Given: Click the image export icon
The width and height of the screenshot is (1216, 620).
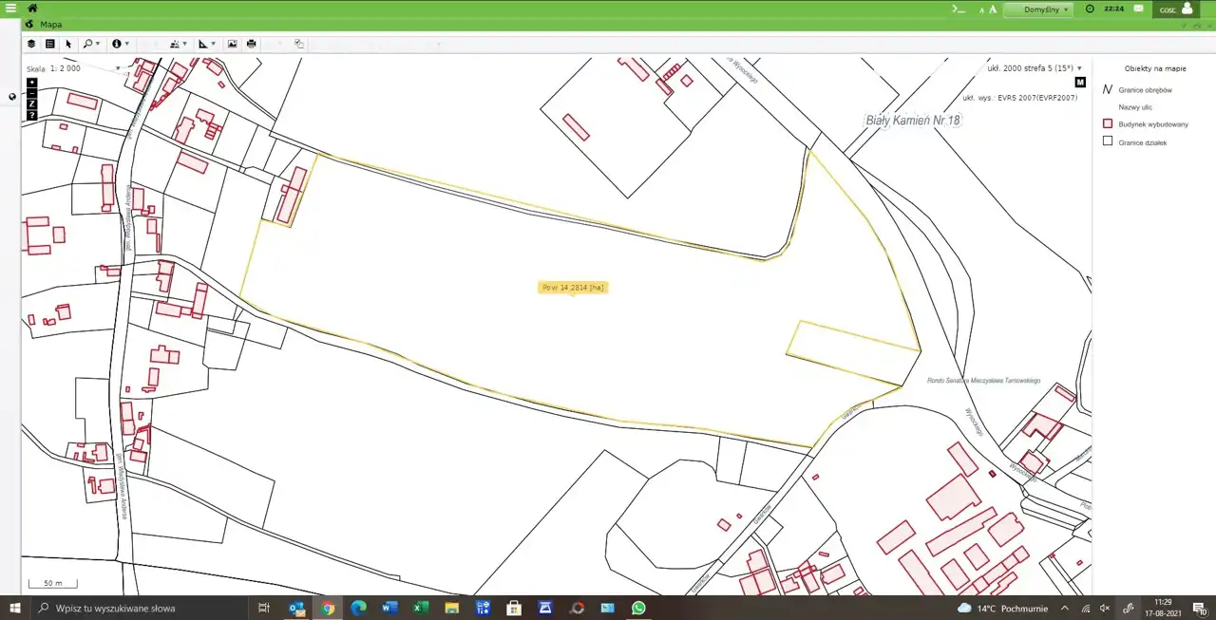Looking at the screenshot, I should [x=232, y=44].
